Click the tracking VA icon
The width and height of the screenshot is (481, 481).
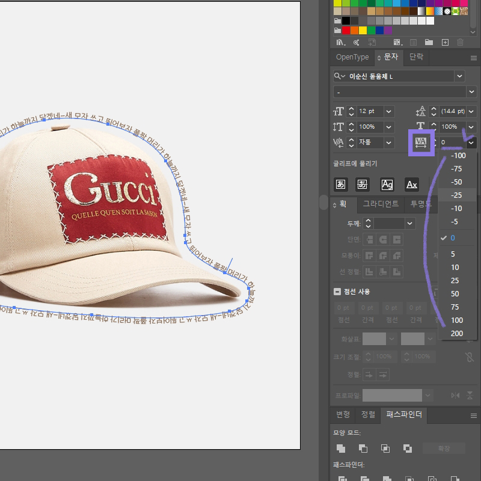coord(420,142)
